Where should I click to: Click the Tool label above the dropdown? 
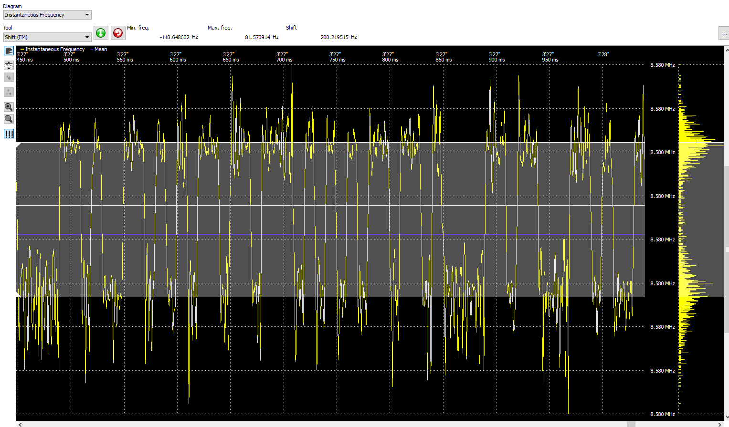pyautogui.click(x=8, y=28)
